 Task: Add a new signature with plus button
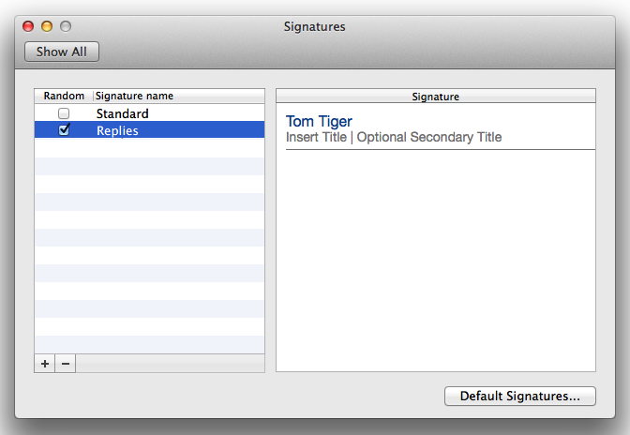[x=45, y=364]
